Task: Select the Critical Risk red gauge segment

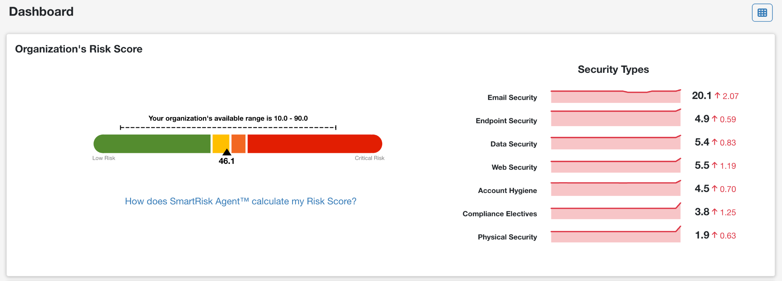Action: [x=313, y=144]
